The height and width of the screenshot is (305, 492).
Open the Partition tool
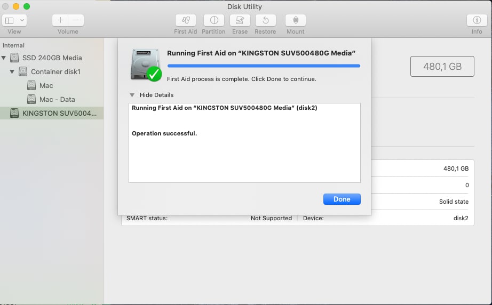tap(213, 20)
